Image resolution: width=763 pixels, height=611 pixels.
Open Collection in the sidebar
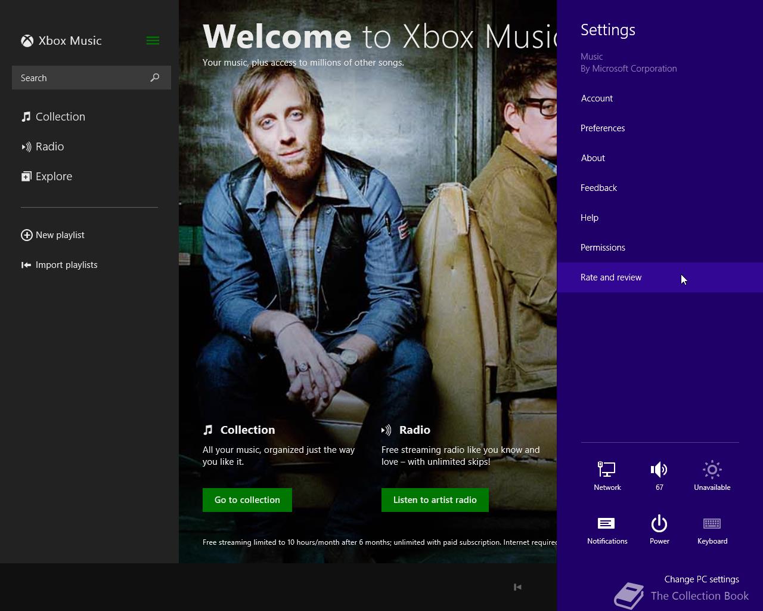(60, 116)
